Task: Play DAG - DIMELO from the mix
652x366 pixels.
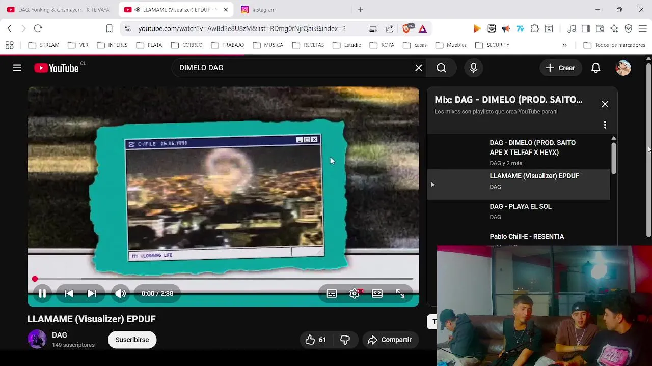Action: tap(518, 152)
